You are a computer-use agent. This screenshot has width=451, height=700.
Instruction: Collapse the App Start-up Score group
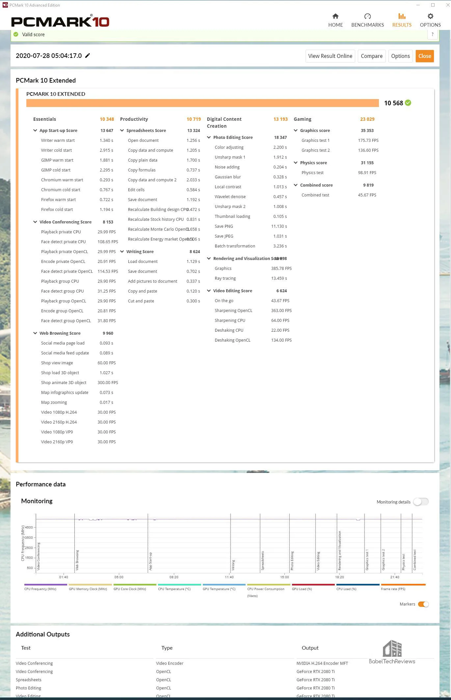[x=35, y=131]
